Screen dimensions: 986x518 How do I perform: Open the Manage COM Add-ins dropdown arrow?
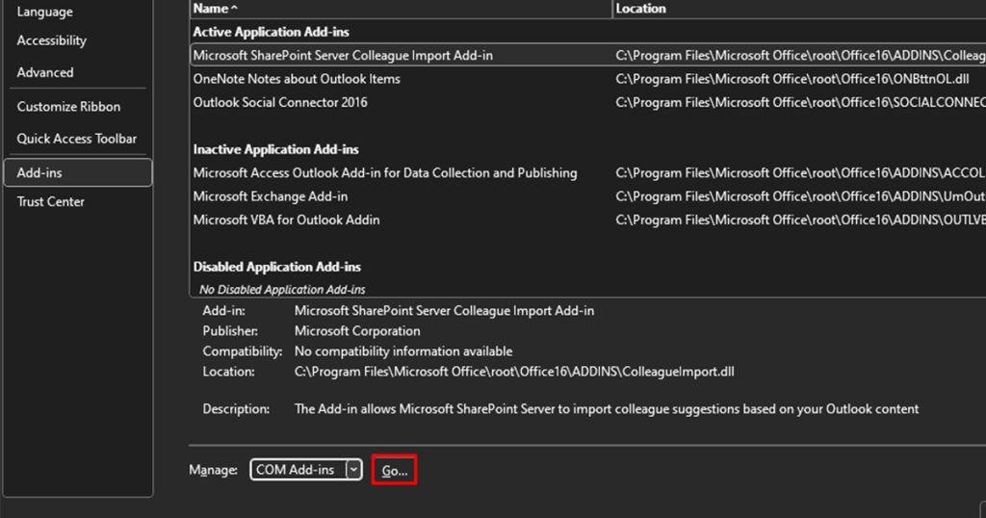point(354,470)
